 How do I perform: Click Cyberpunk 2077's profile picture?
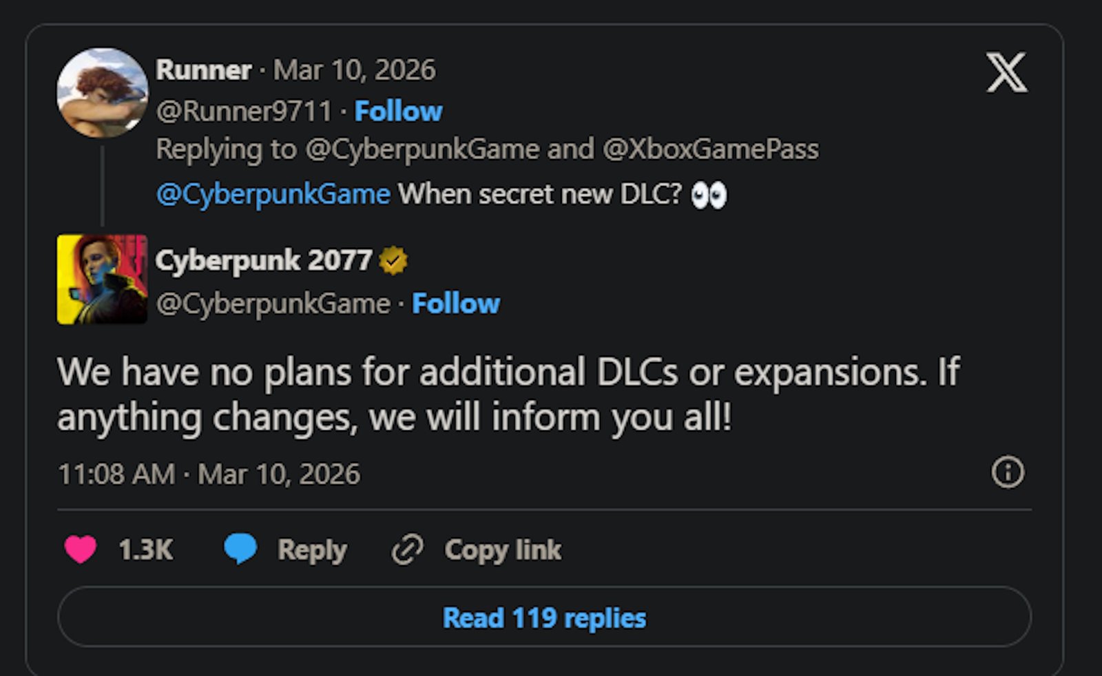tap(101, 280)
